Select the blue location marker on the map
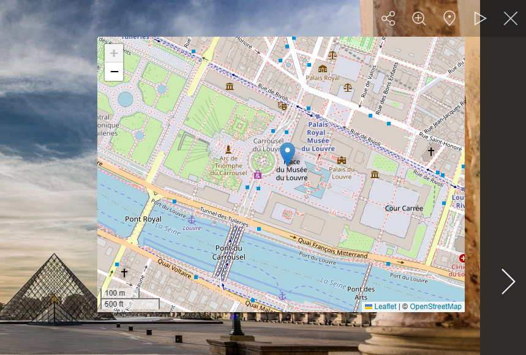The width and height of the screenshot is (526, 355). 287,154
